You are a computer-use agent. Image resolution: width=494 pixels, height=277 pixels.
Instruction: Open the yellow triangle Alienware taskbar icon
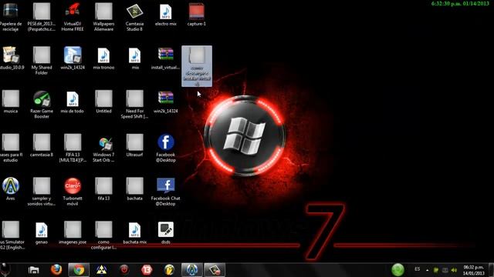(x=101, y=270)
